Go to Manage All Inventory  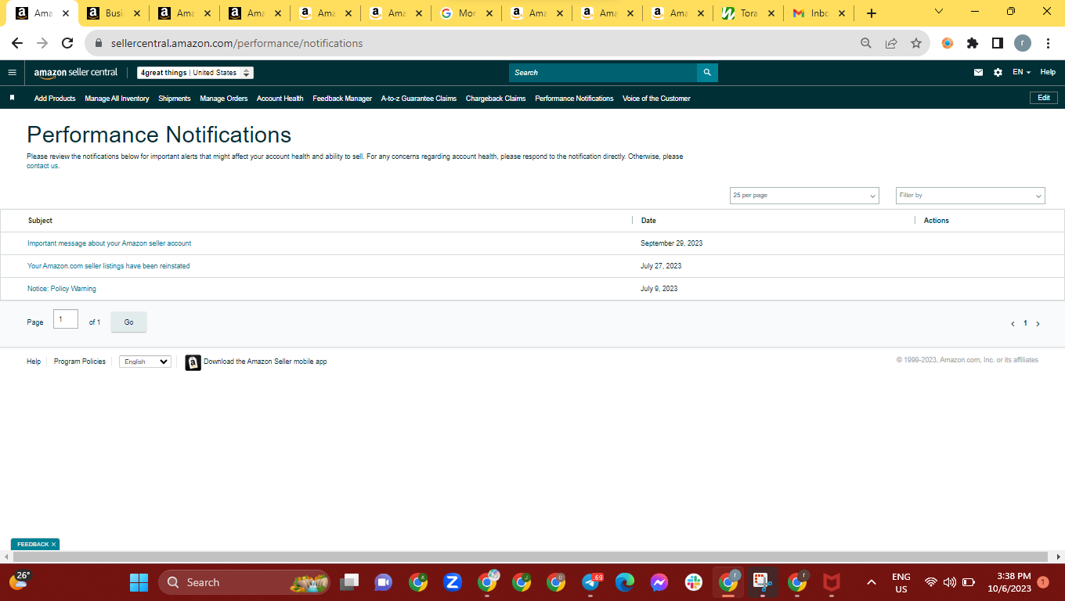coord(117,99)
